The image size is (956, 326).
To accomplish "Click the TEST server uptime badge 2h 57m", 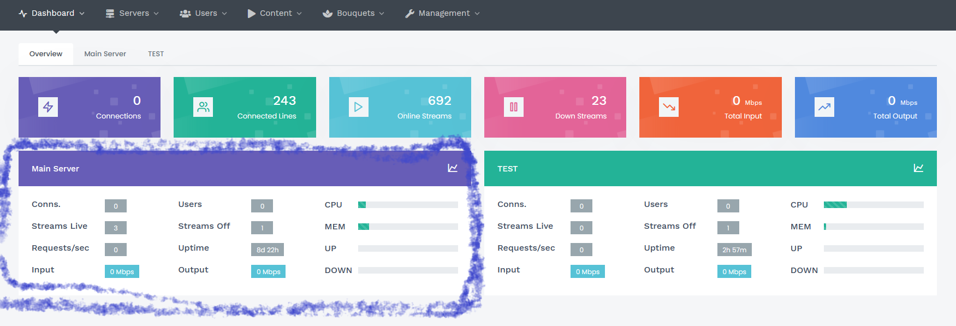I will 734,250.
